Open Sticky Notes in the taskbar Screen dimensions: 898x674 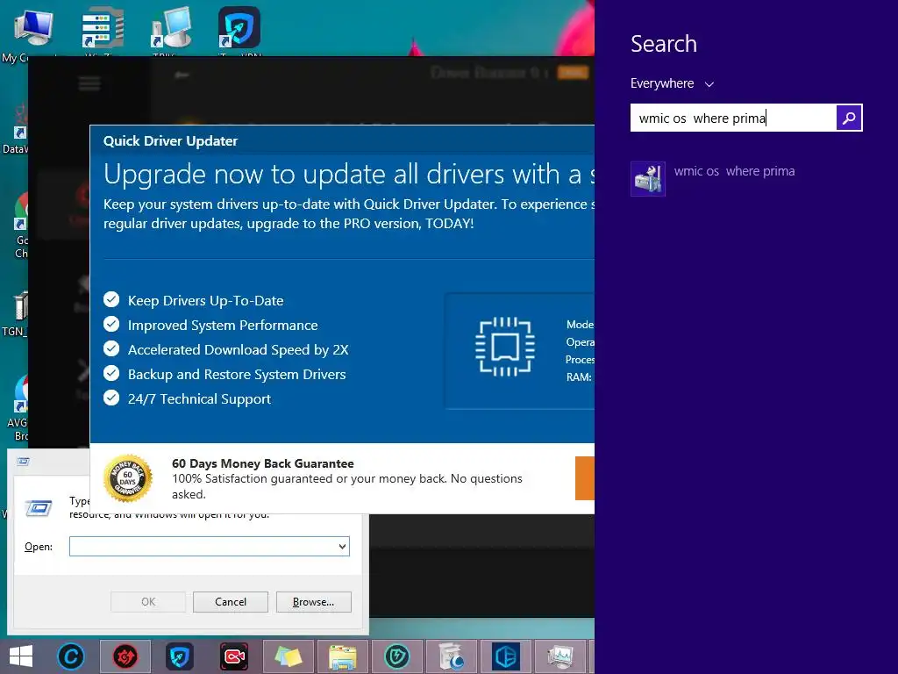pyautogui.click(x=288, y=656)
